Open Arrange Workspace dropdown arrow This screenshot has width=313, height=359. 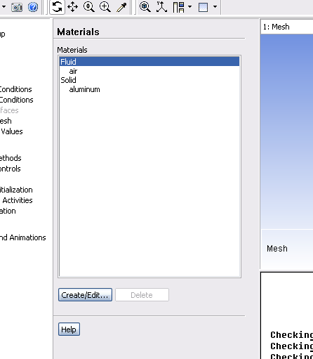pos(189,7)
